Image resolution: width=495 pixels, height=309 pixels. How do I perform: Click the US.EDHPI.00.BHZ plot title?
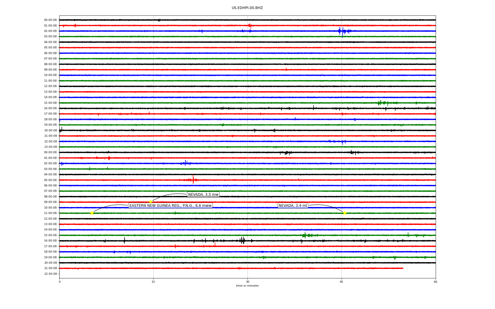pos(247,8)
